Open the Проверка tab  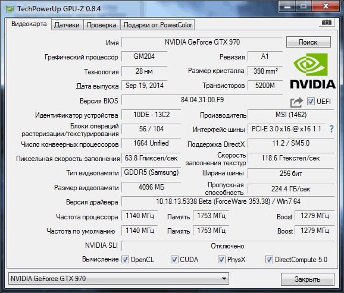pos(102,25)
